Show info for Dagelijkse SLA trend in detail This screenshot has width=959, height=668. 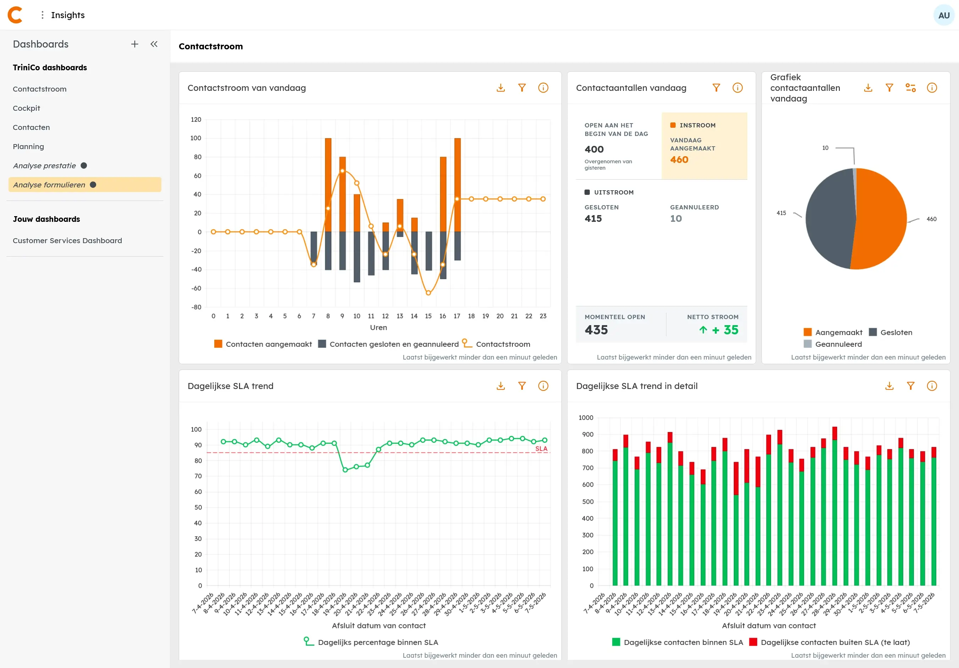coord(932,386)
